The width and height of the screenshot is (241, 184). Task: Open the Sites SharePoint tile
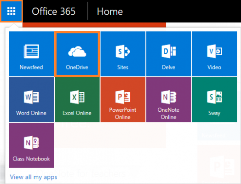[x=123, y=54]
